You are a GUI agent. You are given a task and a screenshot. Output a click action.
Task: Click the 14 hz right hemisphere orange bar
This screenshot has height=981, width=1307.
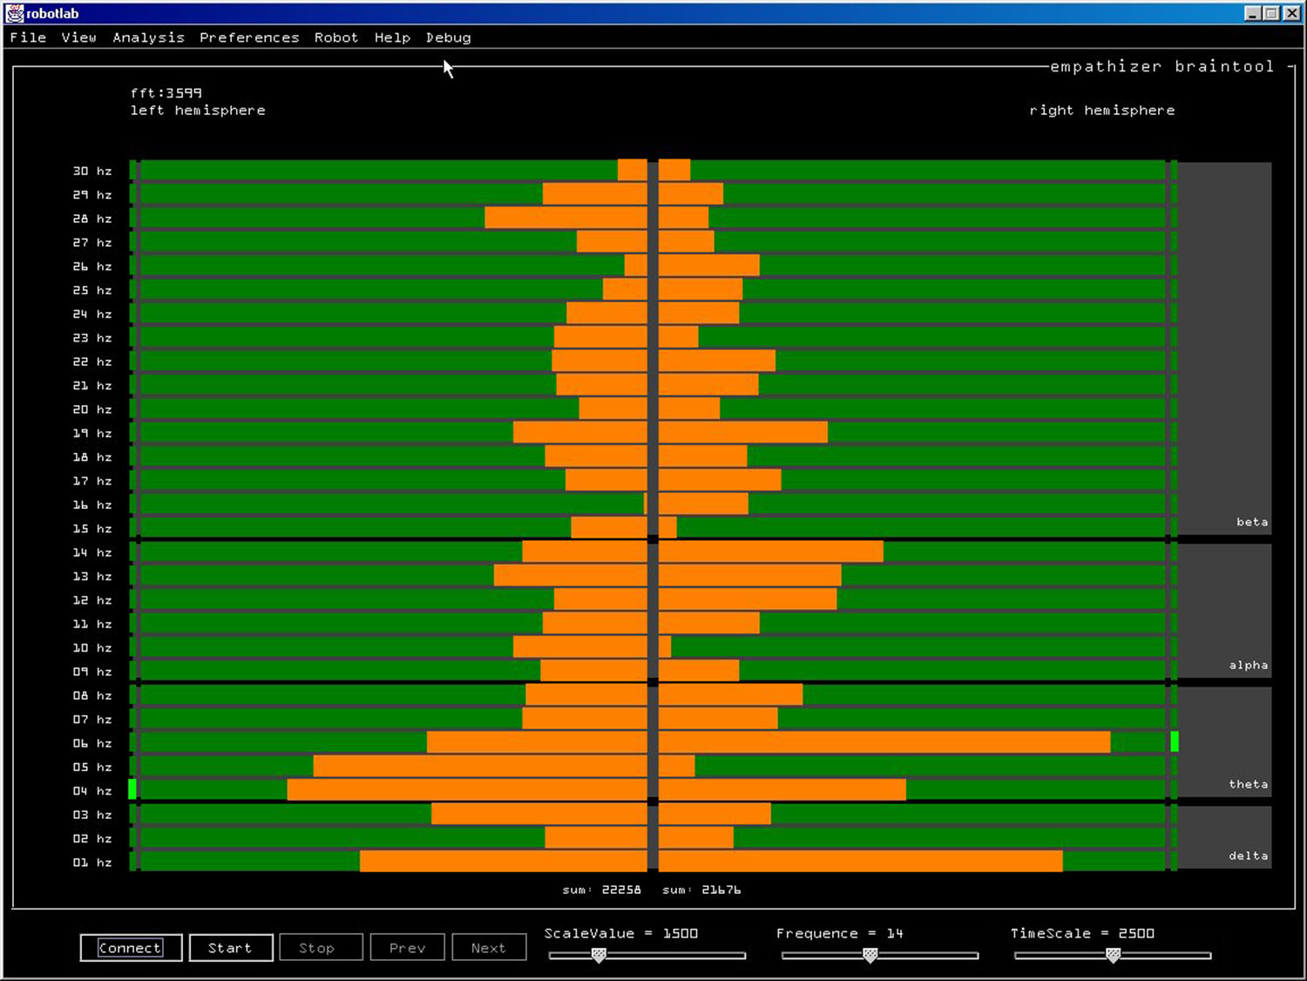click(x=771, y=551)
